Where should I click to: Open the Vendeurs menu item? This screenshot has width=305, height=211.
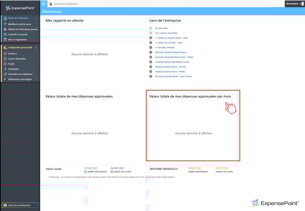12,53
